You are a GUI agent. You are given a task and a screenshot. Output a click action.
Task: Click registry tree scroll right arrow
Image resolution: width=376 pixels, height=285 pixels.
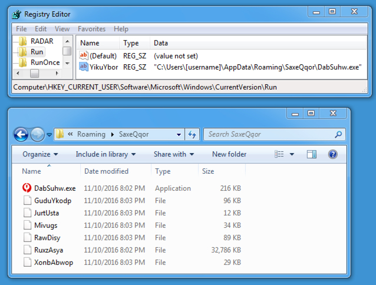[57, 73]
